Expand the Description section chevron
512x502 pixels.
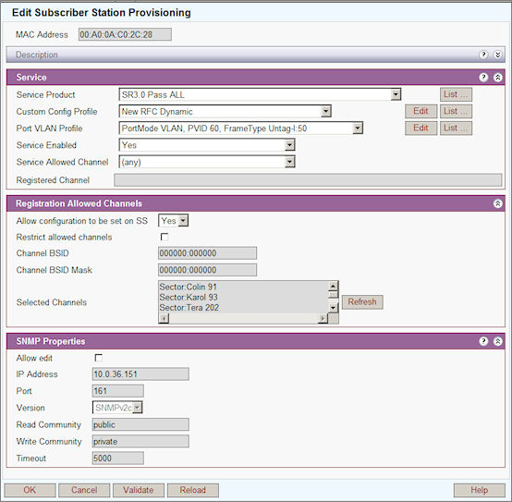point(497,55)
